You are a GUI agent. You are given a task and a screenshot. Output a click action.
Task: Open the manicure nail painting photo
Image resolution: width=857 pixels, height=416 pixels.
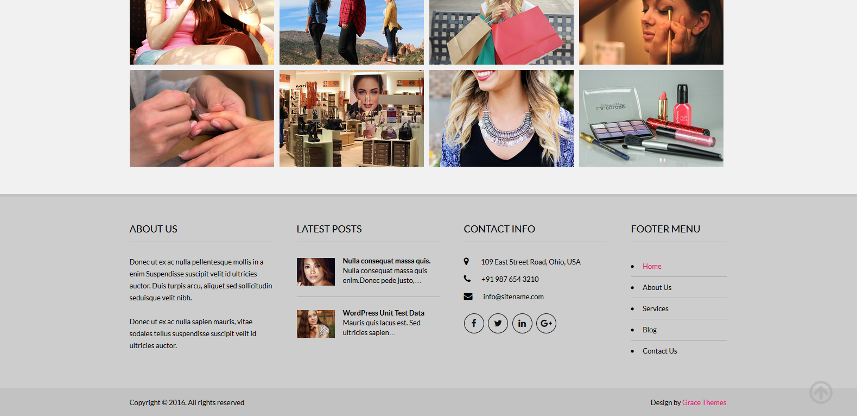pyautogui.click(x=202, y=118)
